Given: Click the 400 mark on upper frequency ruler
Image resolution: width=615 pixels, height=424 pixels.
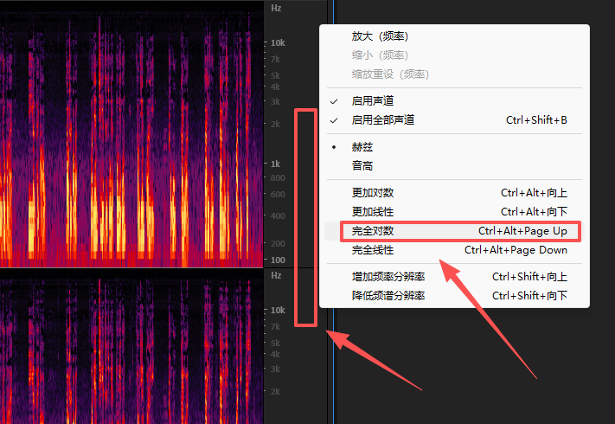Looking at the screenshot, I should [278, 215].
